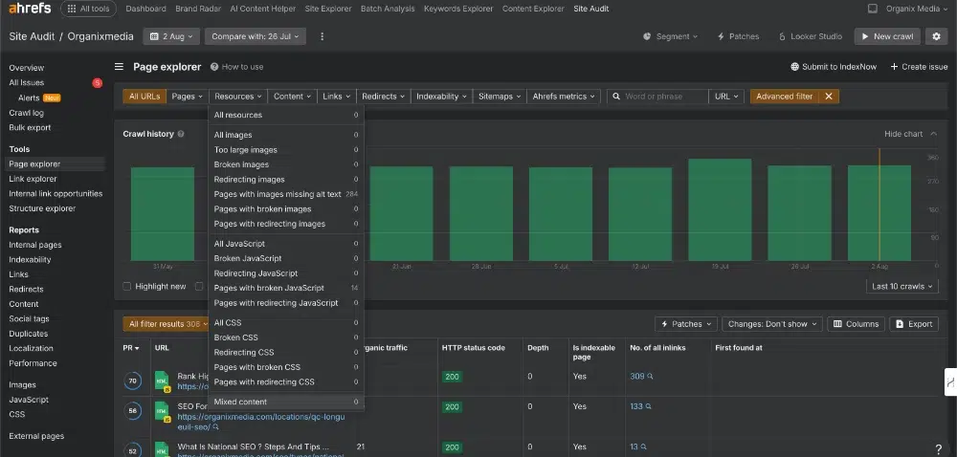This screenshot has width=957, height=457.
Task: Go to Site Explorer in top navigation
Action: [327, 9]
